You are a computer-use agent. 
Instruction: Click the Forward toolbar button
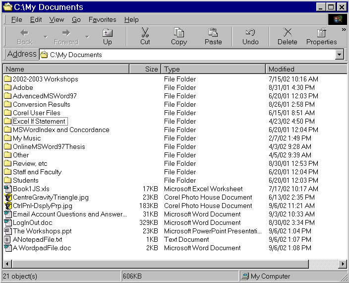click(x=66, y=37)
